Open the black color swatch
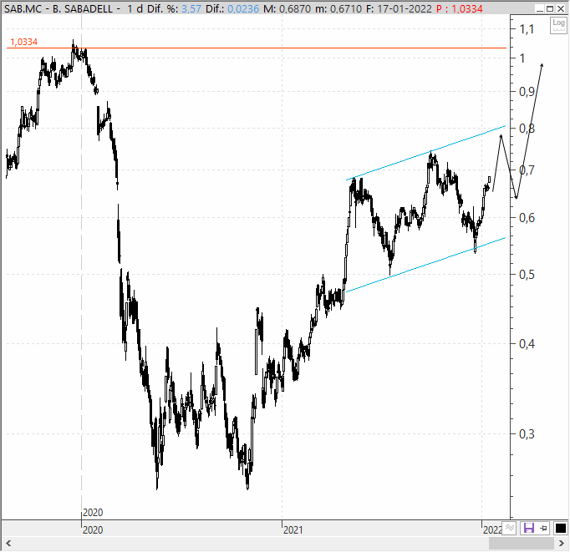Viewport: 570px width, 552px height. click(x=561, y=529)
